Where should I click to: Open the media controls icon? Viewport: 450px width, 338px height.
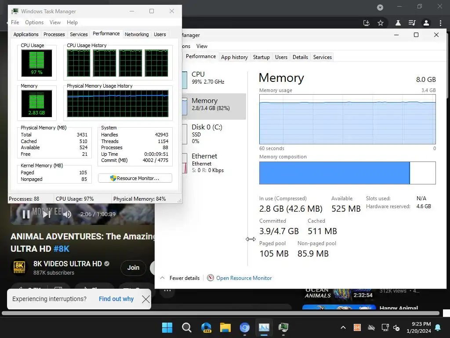[x=412, y=23]
